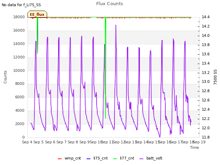220x165 pixels.
Task: Click the blue li75_cnt legend swatch
Action: [89, 159]
